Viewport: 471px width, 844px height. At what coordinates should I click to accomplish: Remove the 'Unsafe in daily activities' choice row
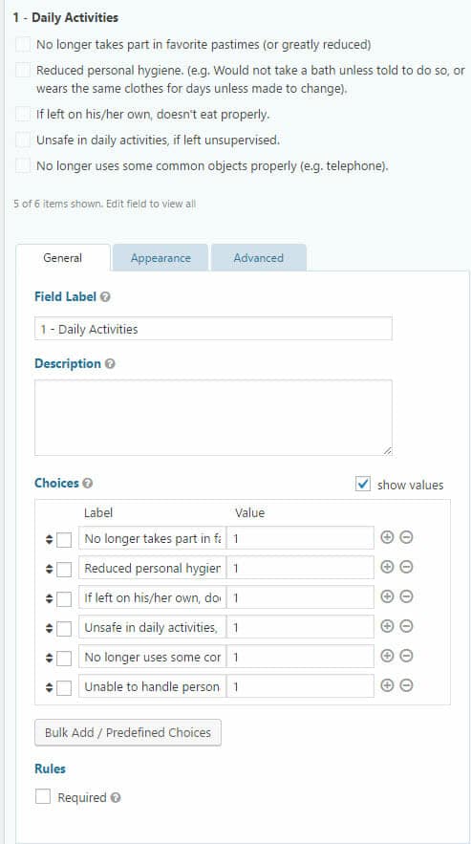[x=406, y=626]
